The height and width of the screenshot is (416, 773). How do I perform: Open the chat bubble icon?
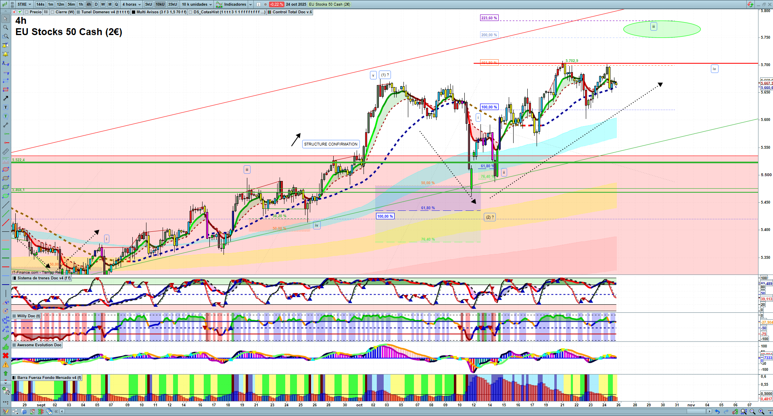pyautogui.click(x=24, y=412)
